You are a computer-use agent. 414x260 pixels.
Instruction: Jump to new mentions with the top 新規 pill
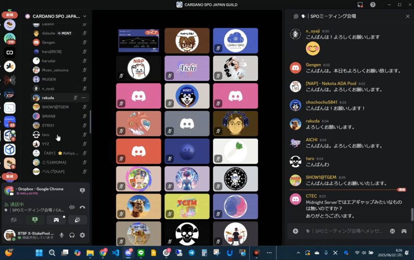click(x=10, y=15)
